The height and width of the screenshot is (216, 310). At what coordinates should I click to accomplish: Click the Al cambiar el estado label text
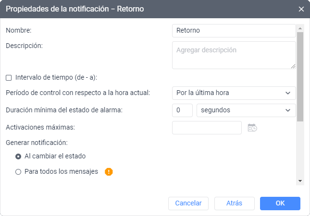(x=55, y=156)
